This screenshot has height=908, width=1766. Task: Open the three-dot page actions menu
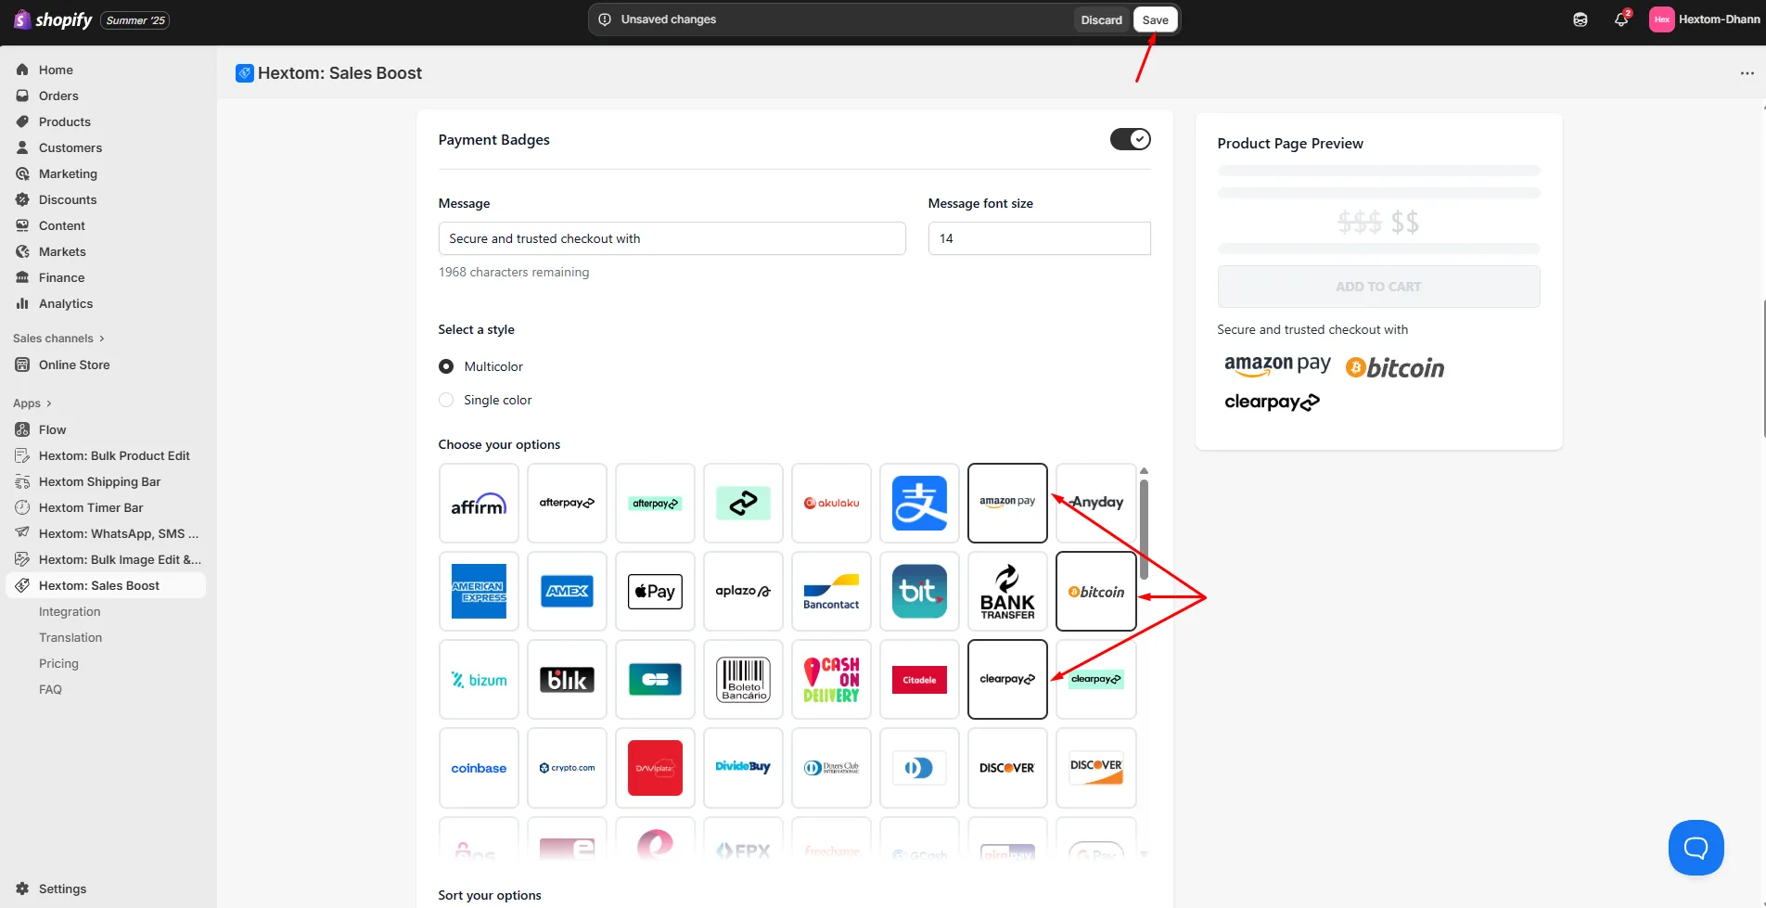tap(1747, 73)
